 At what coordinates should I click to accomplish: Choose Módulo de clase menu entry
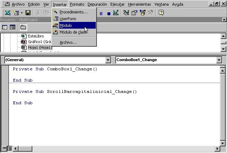(74, 32)
